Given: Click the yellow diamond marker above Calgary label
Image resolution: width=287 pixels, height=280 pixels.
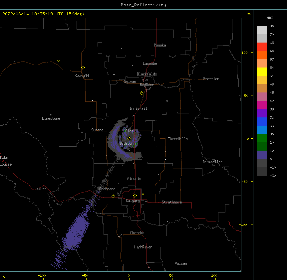Looking at the screenshot, I should 135,196.
